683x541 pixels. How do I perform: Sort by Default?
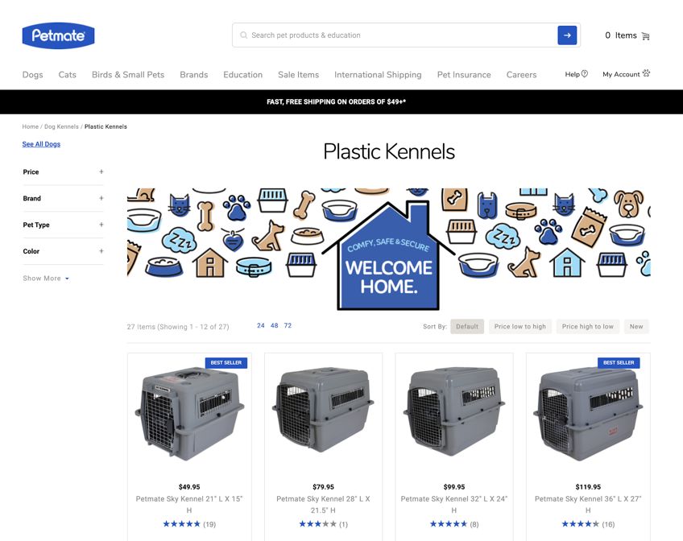pyautogui.click(x=467, y=326)
